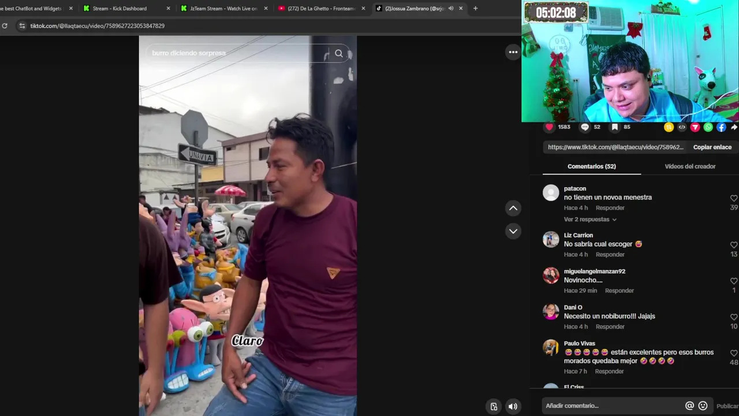This screenshot has width=739, height=416.
Task: Click the site info icon in address bar
Action: 22,26
